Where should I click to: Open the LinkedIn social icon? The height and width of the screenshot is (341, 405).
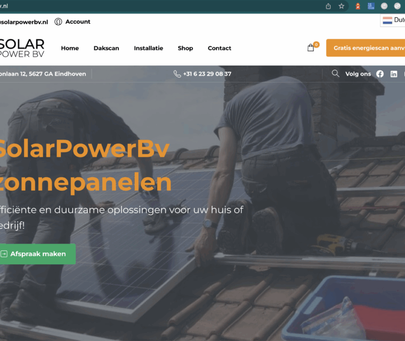pos(394,74)
